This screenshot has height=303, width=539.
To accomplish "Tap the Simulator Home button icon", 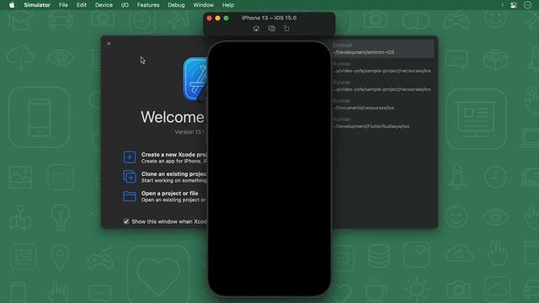I will [256, 29].
